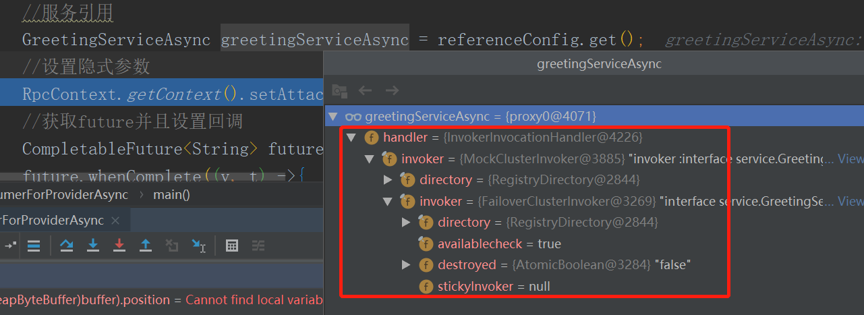Click the back arrow in the inspect popup
This screenshot has height=315, width=864.
[x=365, y=90]
